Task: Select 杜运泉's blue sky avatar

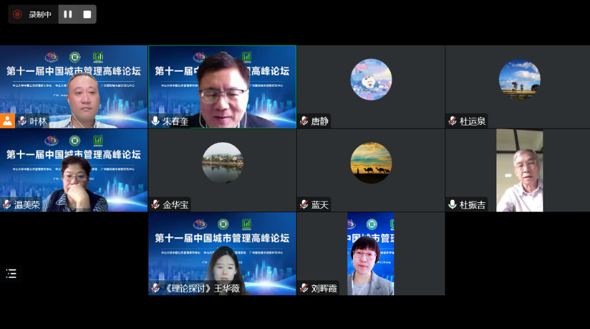Action: (520, 79)
